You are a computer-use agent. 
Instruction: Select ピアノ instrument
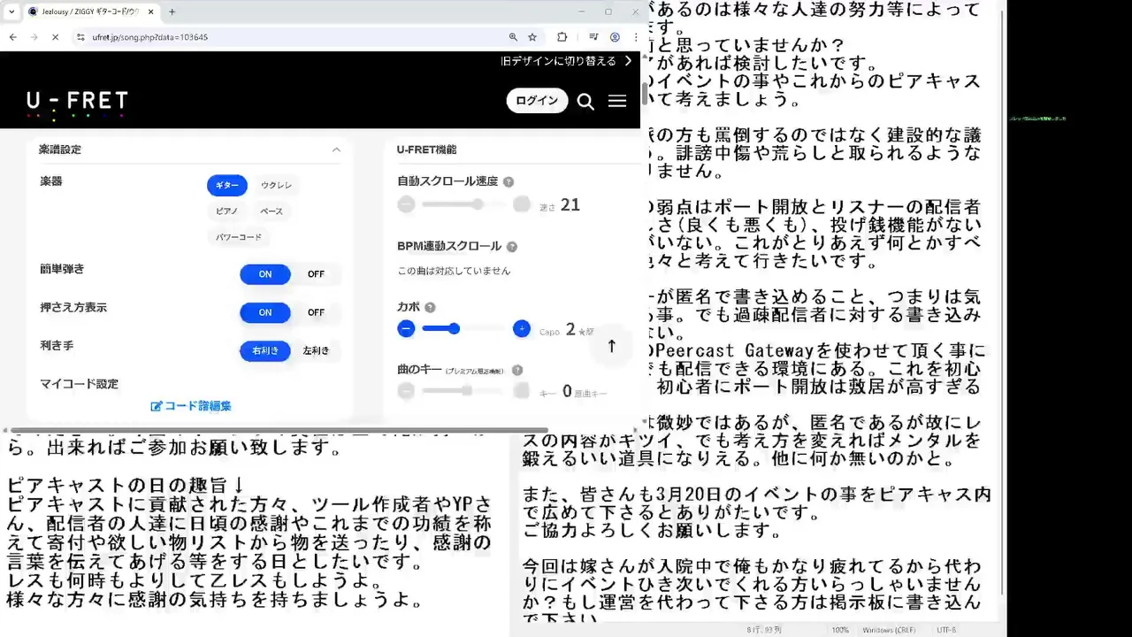pos(227,211)
